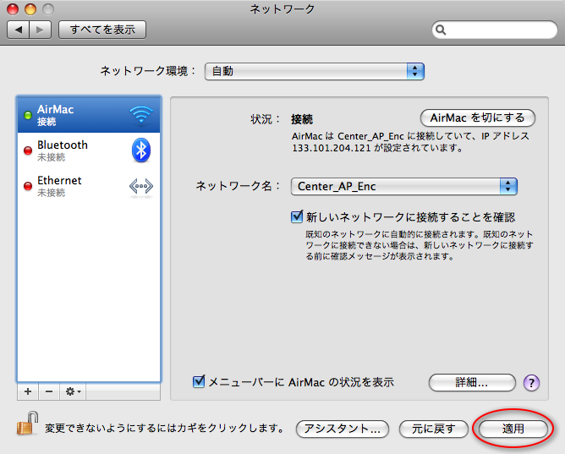Open the ネットワーク環境 dropdown set to 自動
The image size is (565, 454).
click(314, 71)
